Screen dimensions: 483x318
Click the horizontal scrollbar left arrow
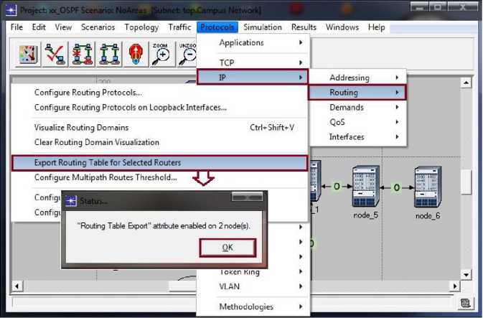pyautogui.click(x=17, y=286)
